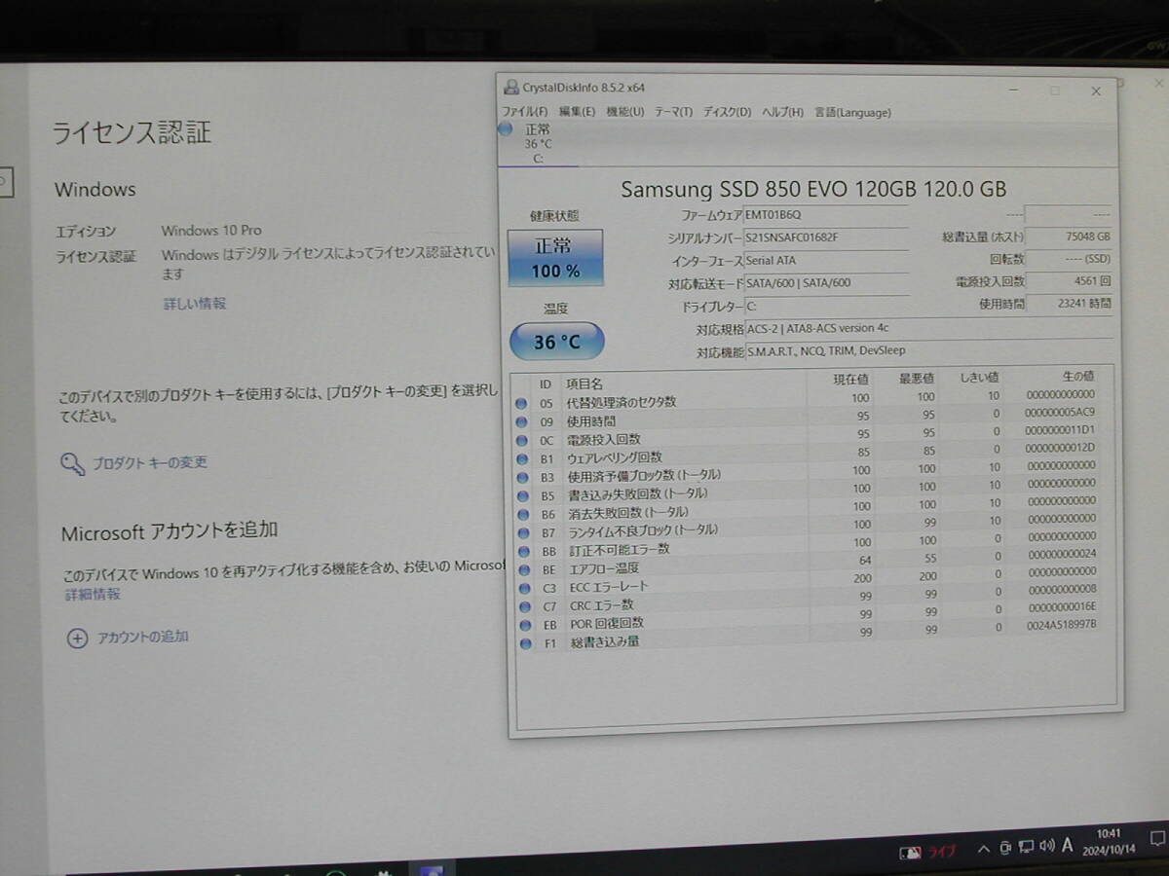Click the status circle for row B3
Screen dimensions: 1169x876
[522, 477]
